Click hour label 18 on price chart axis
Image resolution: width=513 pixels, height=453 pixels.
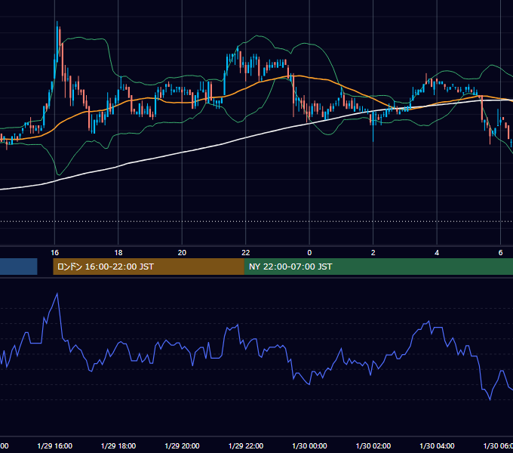tap(118, 253)
